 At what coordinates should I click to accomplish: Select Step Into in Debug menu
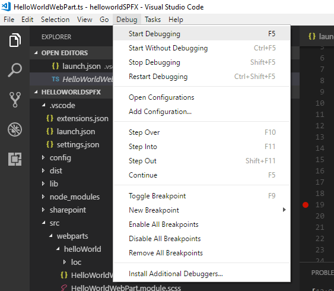point(202,147)
